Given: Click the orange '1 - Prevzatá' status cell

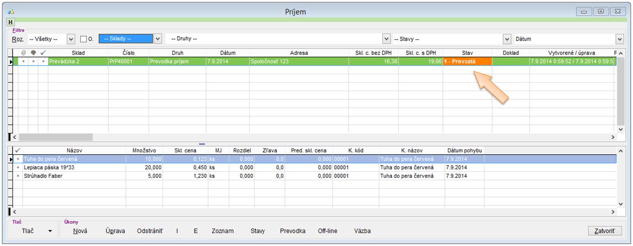Looking at the screenshot, I should click(x=467, y=61).
